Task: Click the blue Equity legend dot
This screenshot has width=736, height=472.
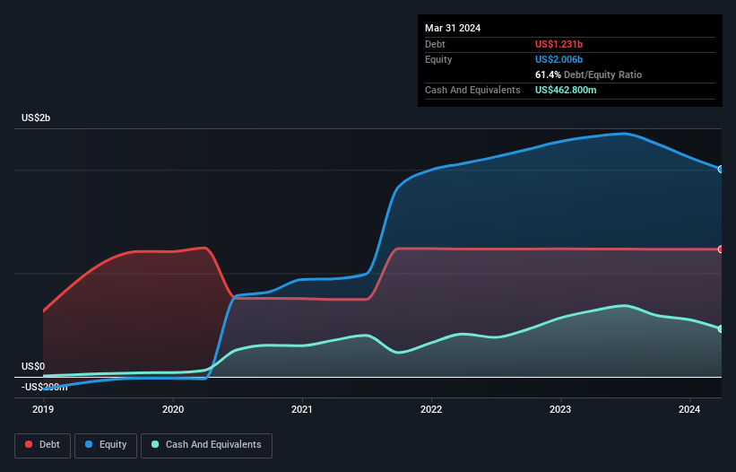Action: pyautogui.click(x=89, y=444)
